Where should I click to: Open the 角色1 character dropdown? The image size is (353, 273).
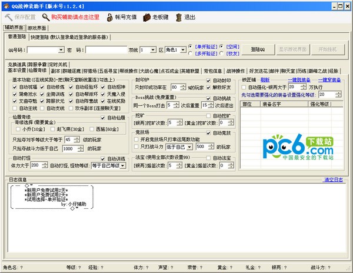pos(183,50)
